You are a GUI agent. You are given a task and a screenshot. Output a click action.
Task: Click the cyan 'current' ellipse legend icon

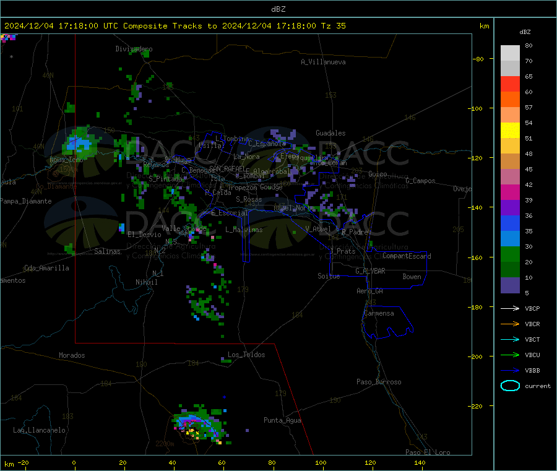(x=510, y=386)
